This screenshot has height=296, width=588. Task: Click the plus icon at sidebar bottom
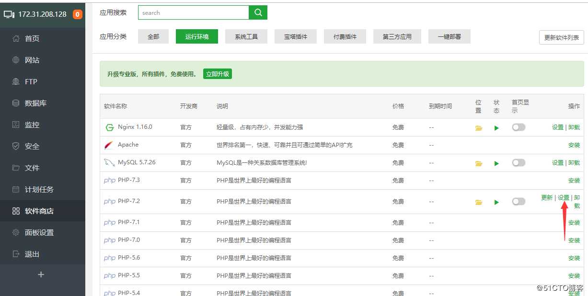41,274
